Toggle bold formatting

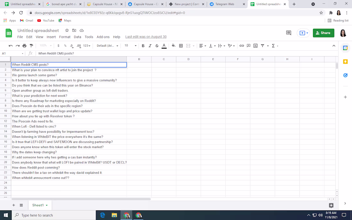click(143, 45)
